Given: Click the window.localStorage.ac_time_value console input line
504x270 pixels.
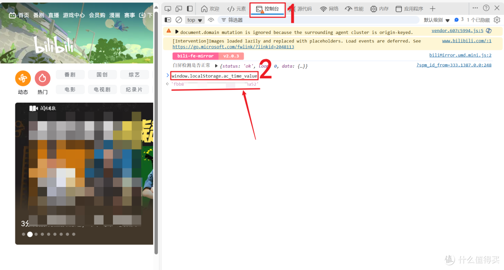Looking at the screenshot, I should pyautogui.click(x=214, y=76).
